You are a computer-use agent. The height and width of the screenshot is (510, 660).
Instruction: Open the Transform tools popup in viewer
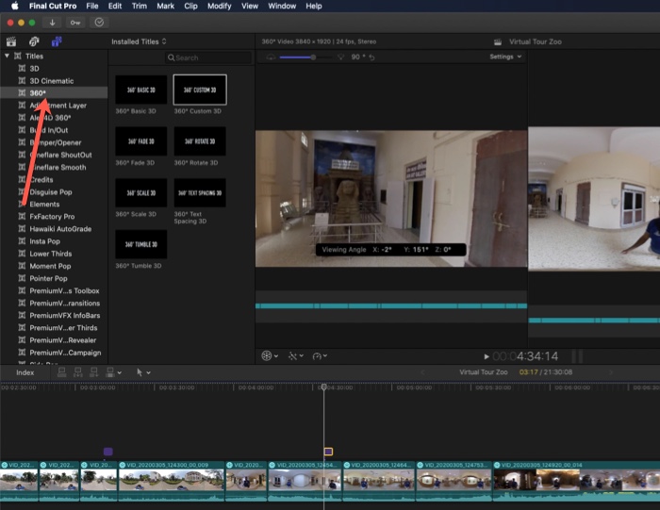270,356
